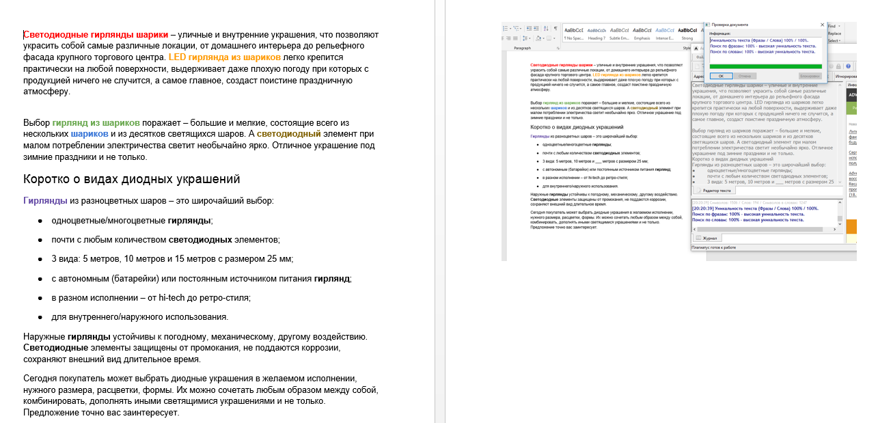Click bullet 'одноцветные/многоцветные гирлянды'
Screen dimensions: 878x423
(132, 221)
